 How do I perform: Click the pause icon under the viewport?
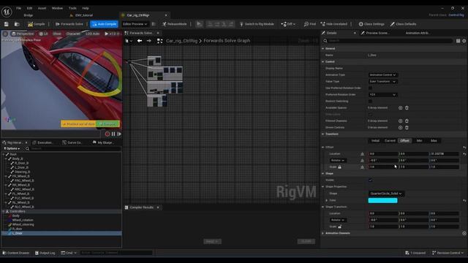(113, 134)
